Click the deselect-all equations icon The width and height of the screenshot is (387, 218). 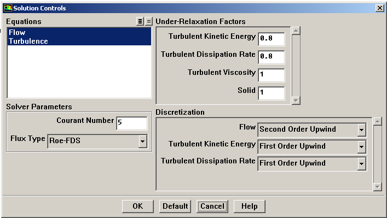(148, 21)
